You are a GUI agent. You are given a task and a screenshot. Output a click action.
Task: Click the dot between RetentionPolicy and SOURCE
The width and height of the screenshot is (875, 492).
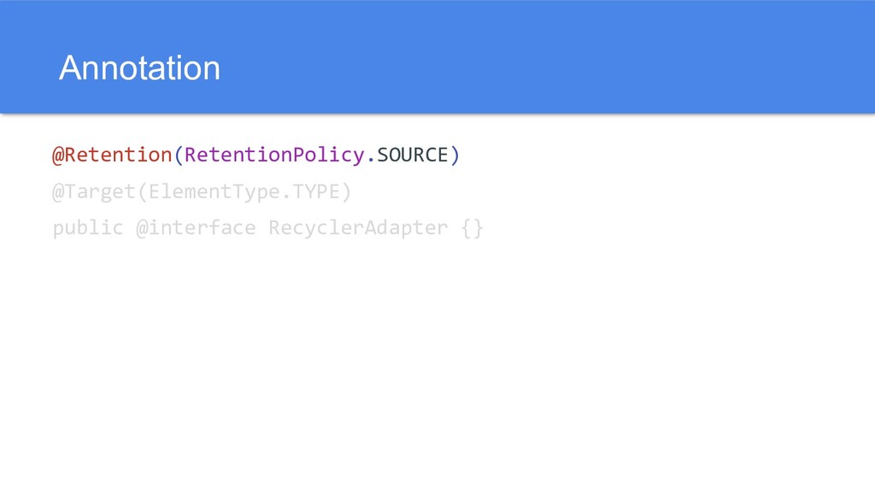pyautogui.click(x=370, y=155)
